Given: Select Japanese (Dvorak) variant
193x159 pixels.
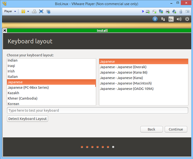Looking at the screenshot, I should click(144, 67).
